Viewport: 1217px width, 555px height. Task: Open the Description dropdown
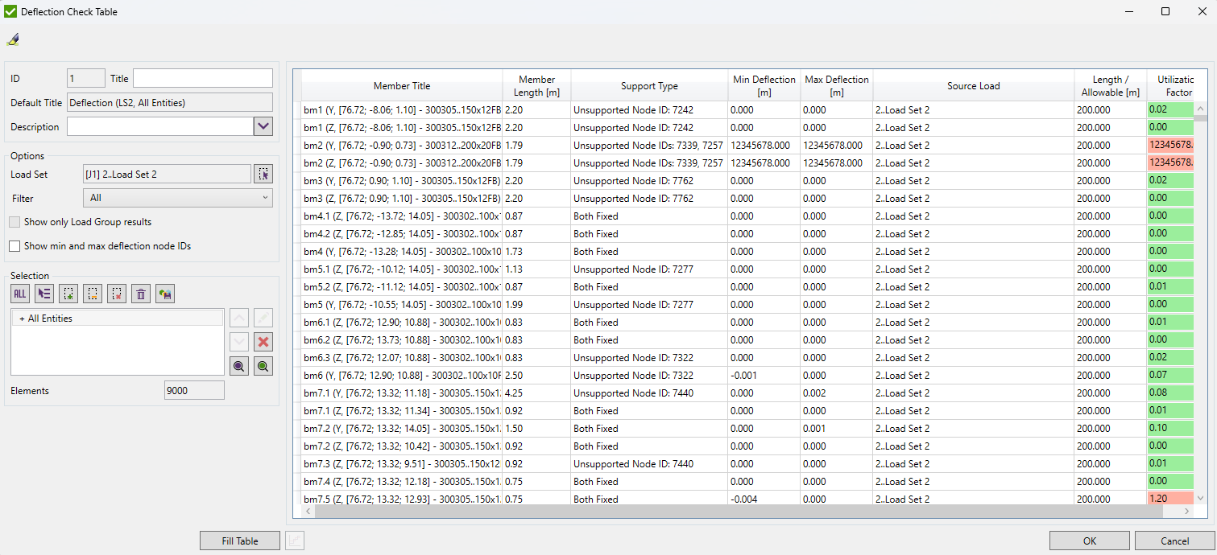click(263, 126)
